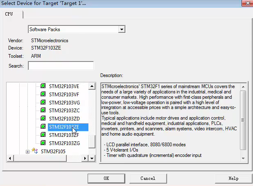Click the device tree scroll-down arrow
253x186 pixels.
click(92, 159)
